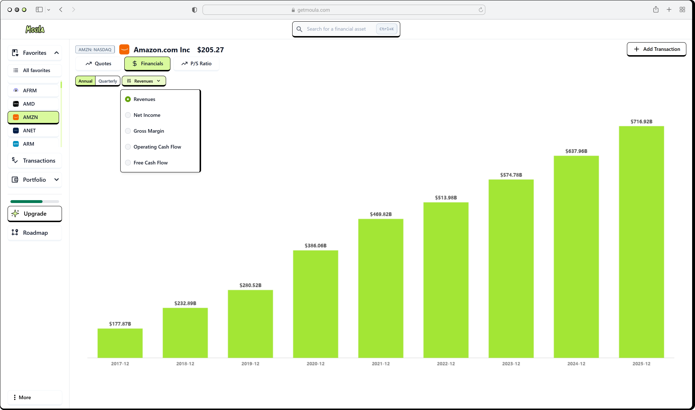The image size is (695, 410).
Task: Click the 2020-12 revenue bar
Action: click(316, 304)
